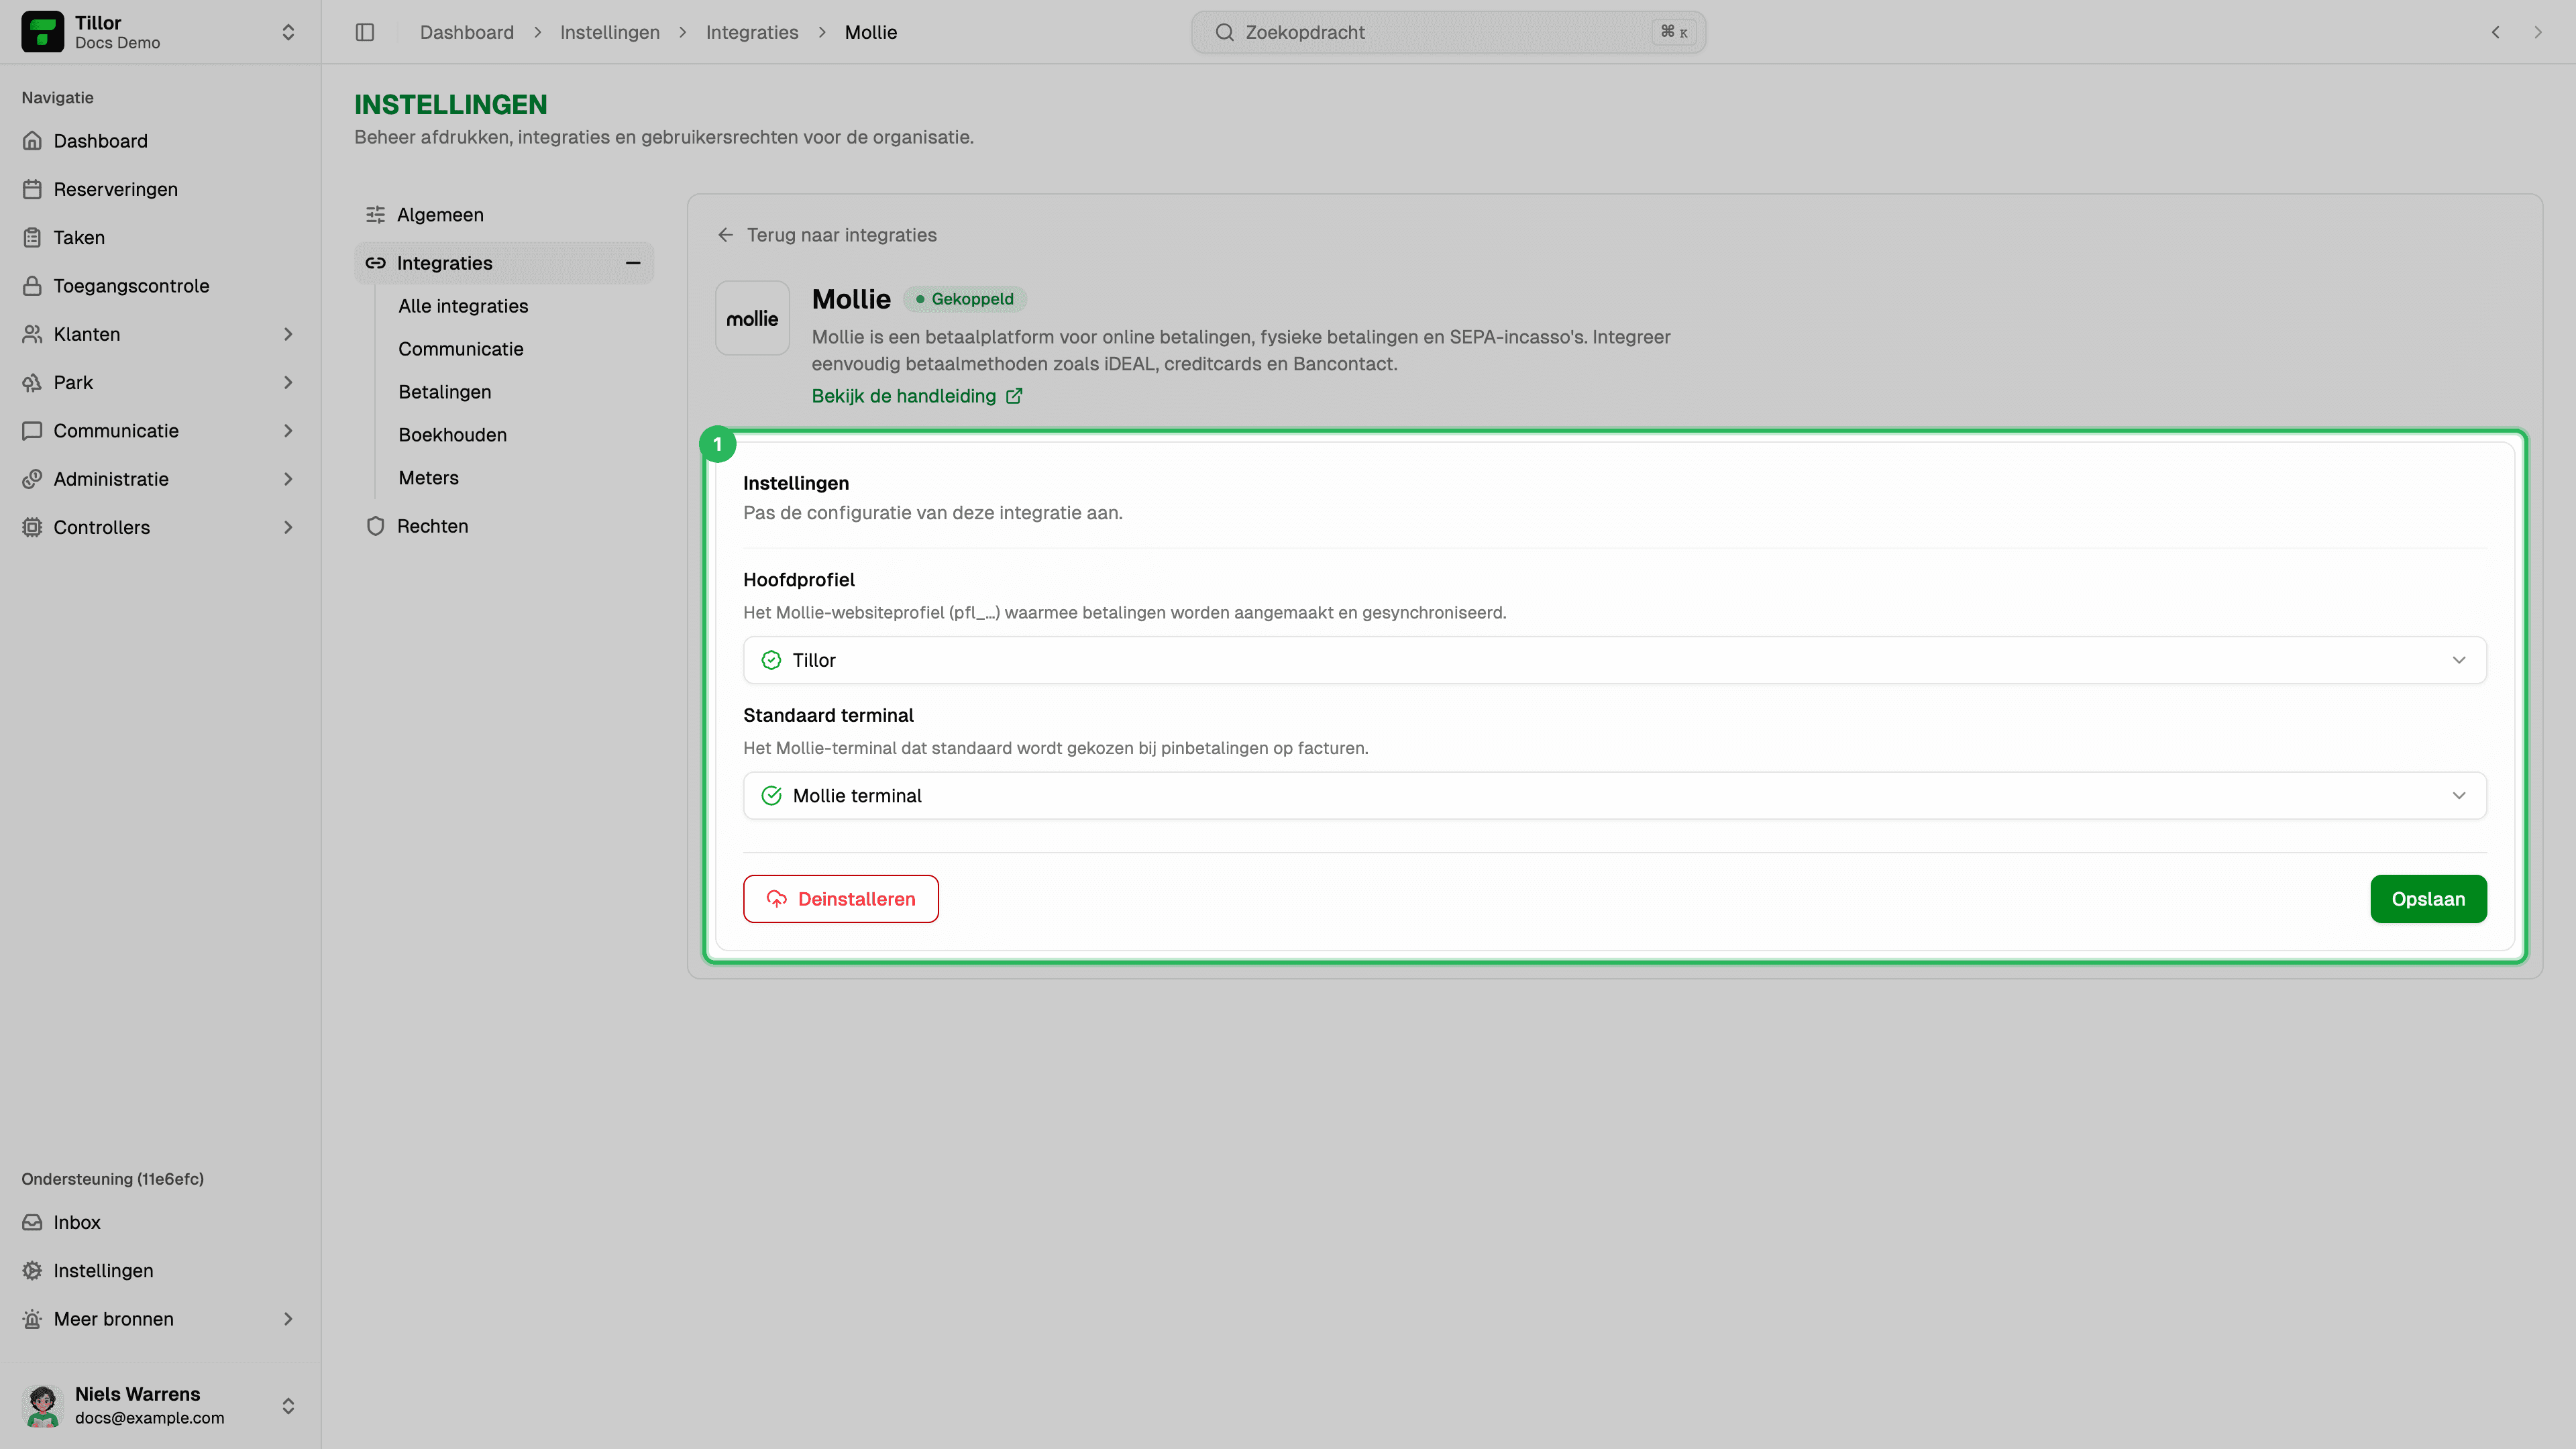This screenshot has height=1449, width=2576.
Task: Expand the Communicatie sidebar submenu
Action: tap(288, 431)
